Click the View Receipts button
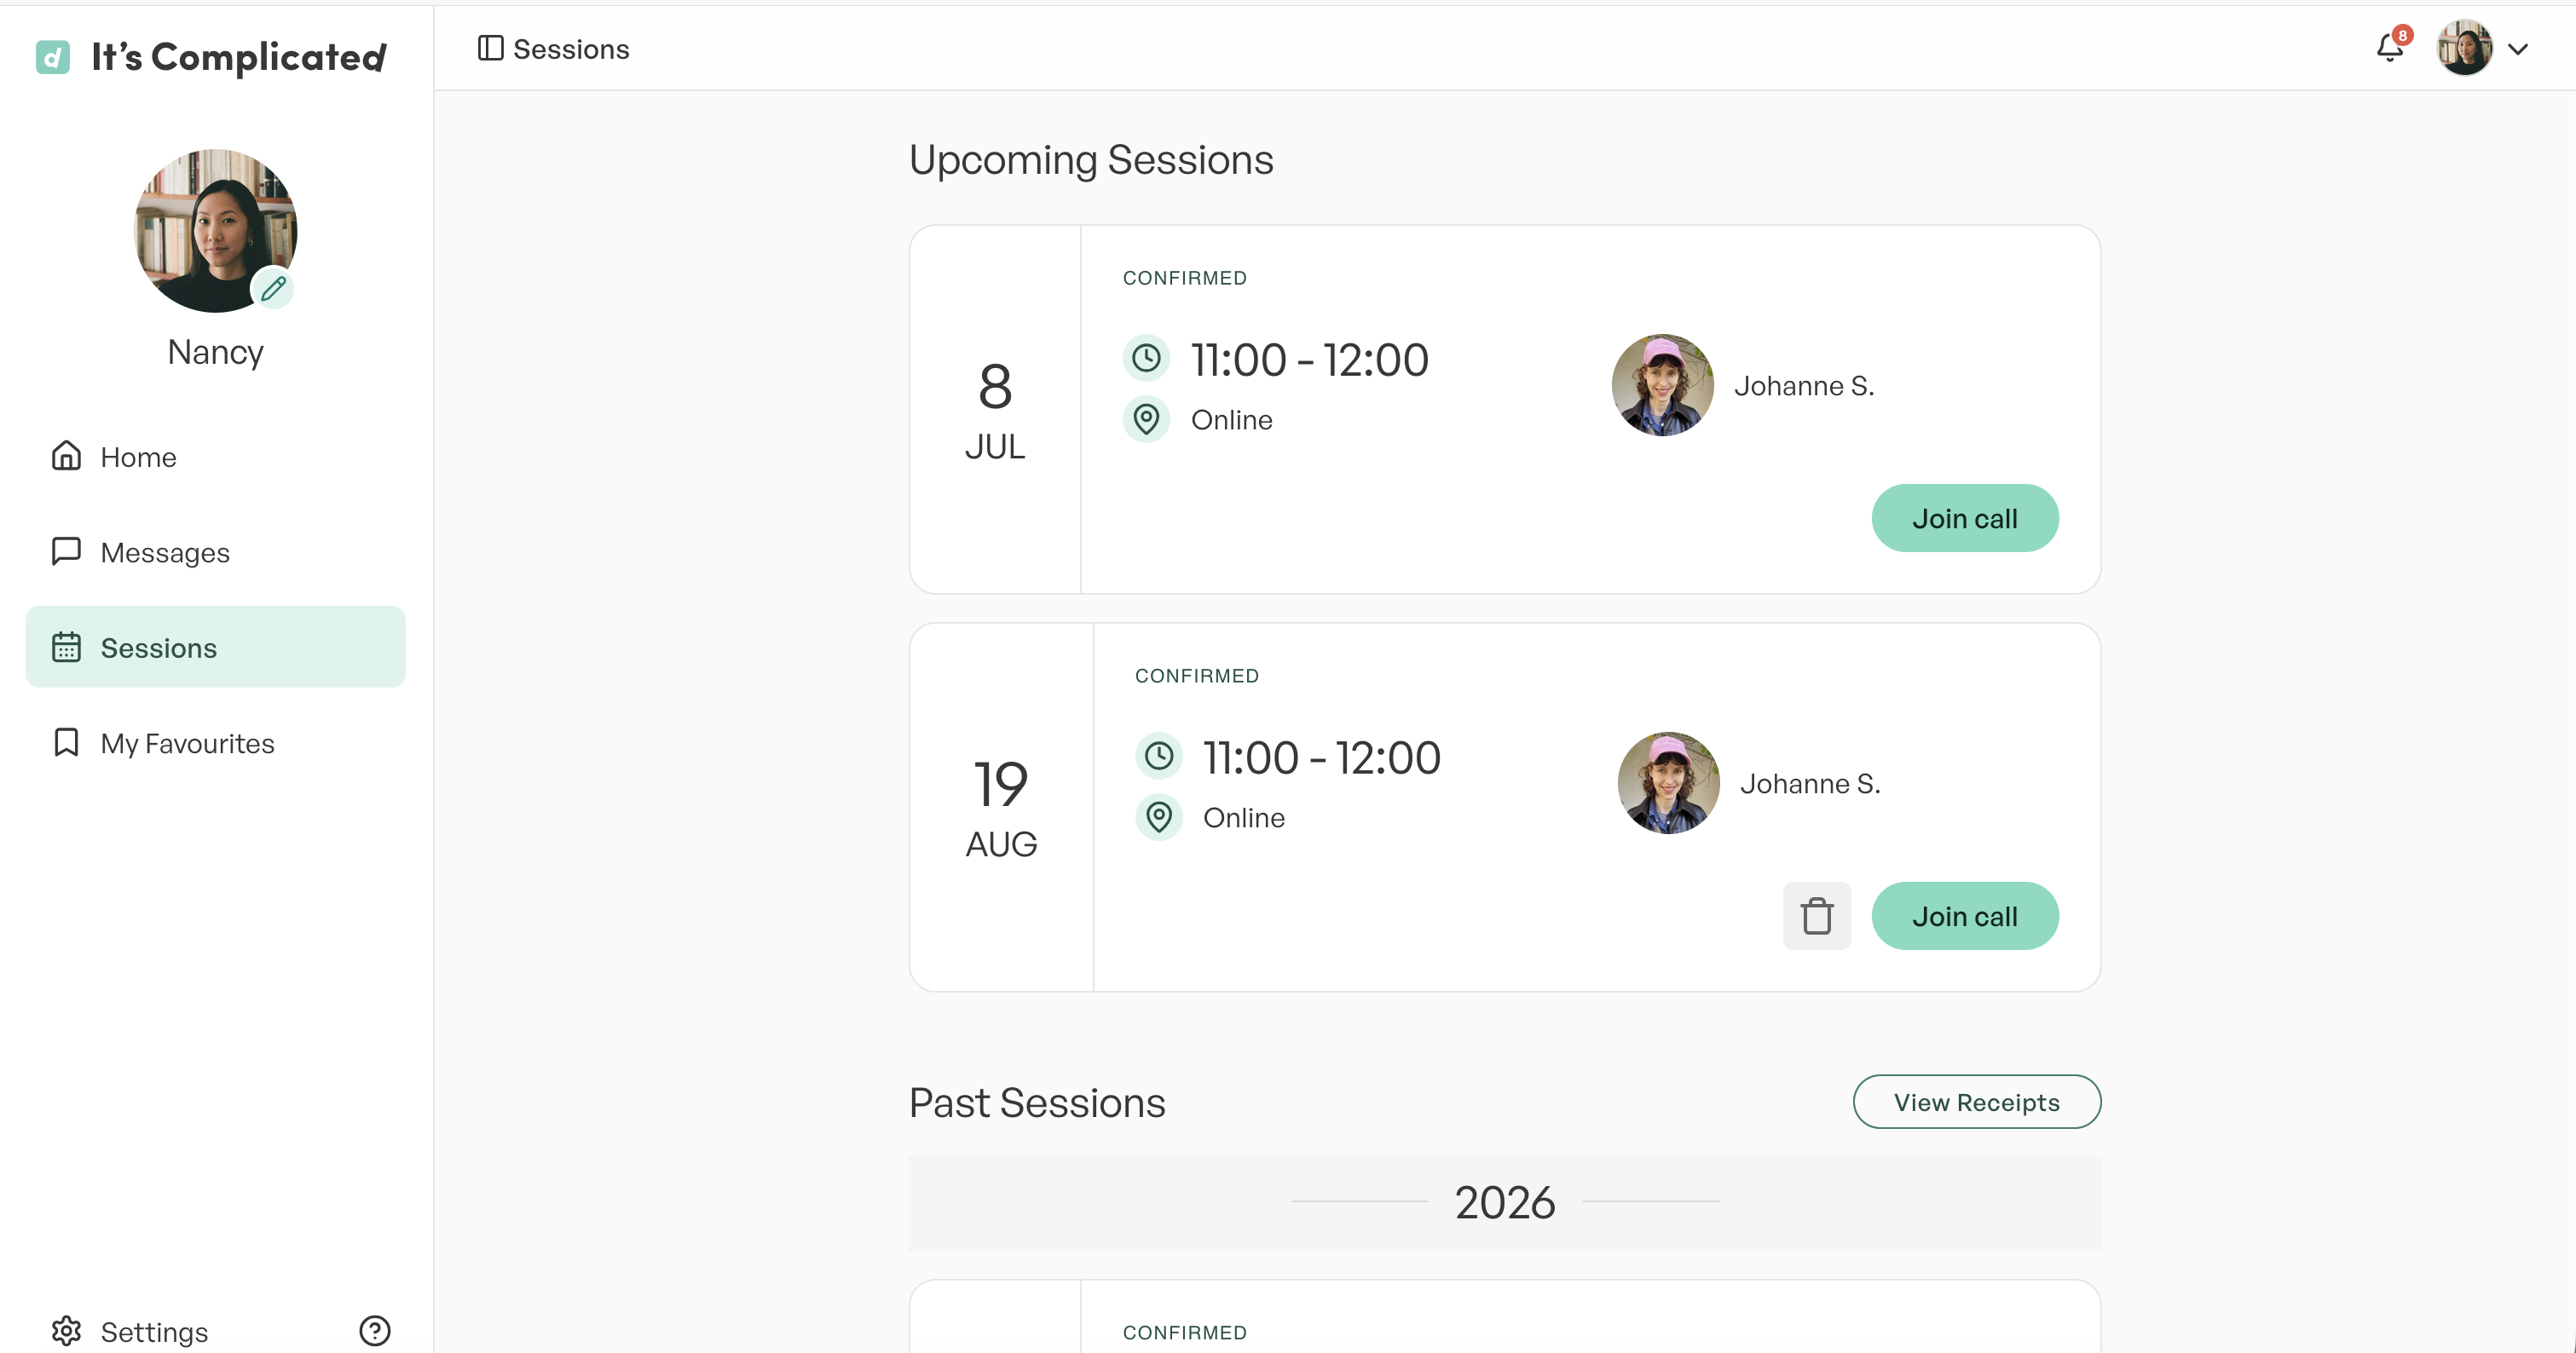 pos(1976,1103)
